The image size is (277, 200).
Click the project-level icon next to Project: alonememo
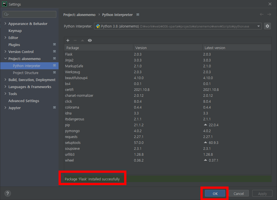click(x=54, y=58)
